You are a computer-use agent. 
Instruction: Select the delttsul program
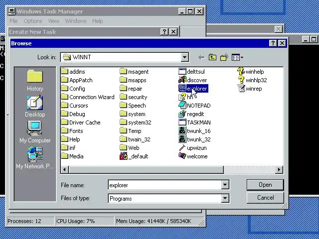click(191, 72)
